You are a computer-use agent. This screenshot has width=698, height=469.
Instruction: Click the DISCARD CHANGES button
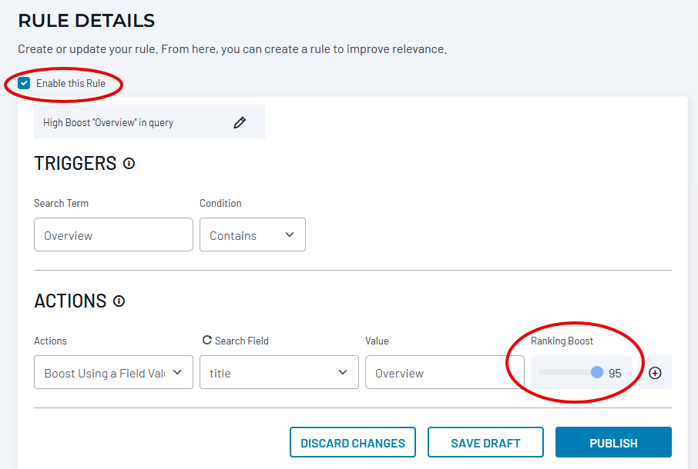point(353,443)
